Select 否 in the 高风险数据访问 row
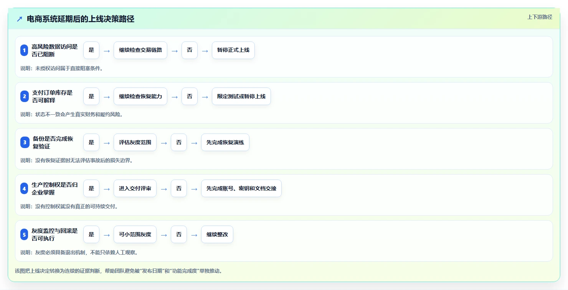 [190, 50]
